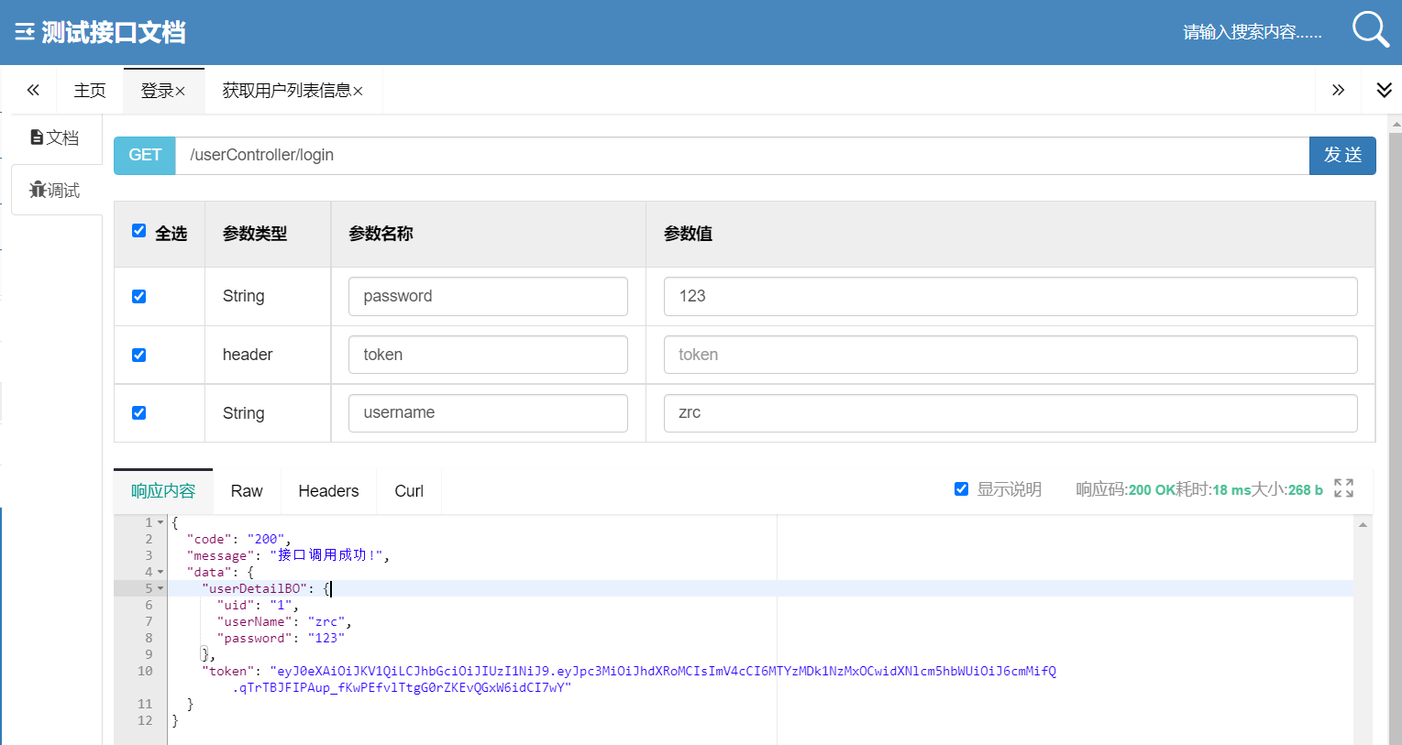1402x745 pixels.
Task: Toggle the sidebar menu hamburger icon
Action: click(x=25, y=32)
